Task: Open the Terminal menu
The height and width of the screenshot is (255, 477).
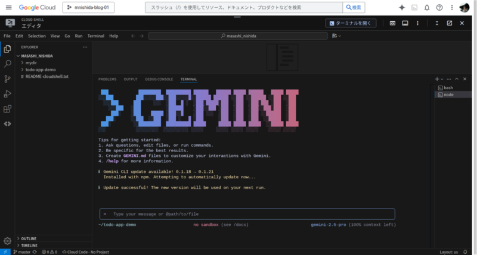Action: click(96, 36)
